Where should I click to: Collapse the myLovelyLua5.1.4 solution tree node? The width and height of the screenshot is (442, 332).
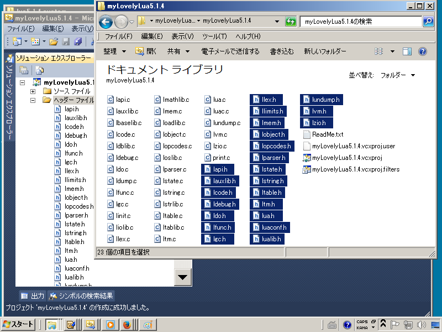pos(22,82)
